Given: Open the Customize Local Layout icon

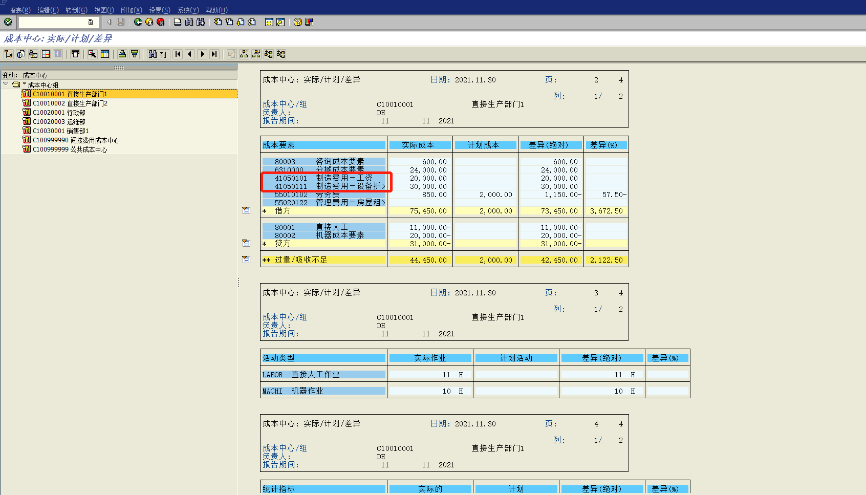Looking at the screenshot, I should [x=309, y=22].
